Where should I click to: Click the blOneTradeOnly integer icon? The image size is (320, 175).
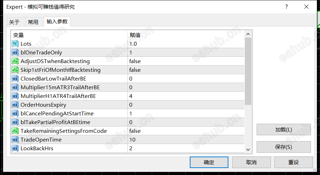[15, 53]
